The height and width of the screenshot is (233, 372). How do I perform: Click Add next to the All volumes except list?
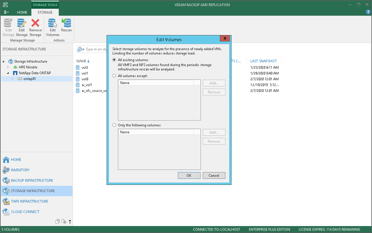click(214, 83)
